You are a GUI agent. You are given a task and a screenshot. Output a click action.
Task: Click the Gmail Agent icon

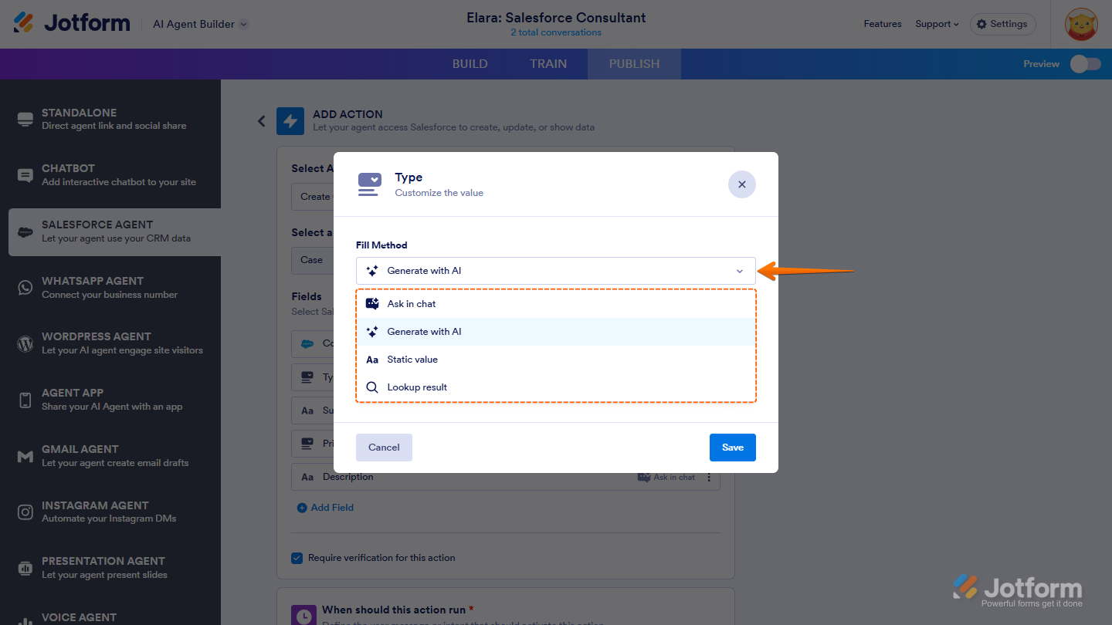coord(23,455)
